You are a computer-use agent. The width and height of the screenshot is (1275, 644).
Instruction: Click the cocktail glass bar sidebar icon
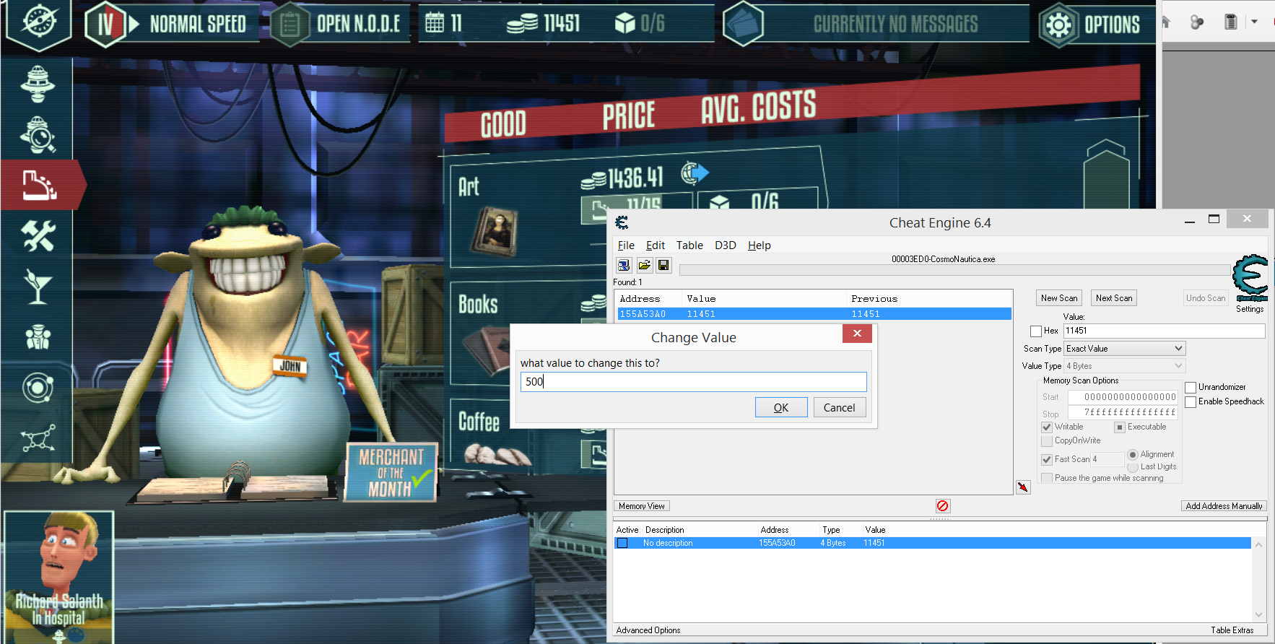38,287
